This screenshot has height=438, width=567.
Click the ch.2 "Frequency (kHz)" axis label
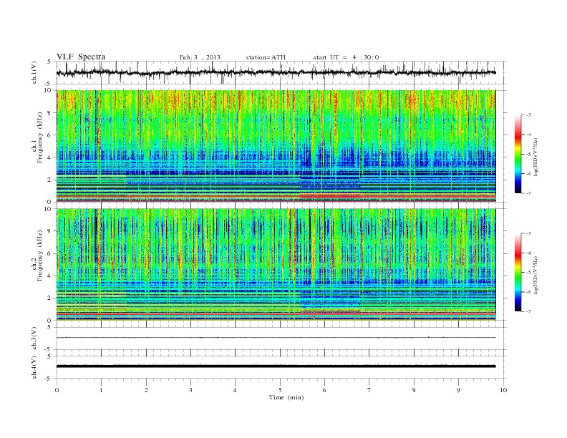tap(40, 255)
